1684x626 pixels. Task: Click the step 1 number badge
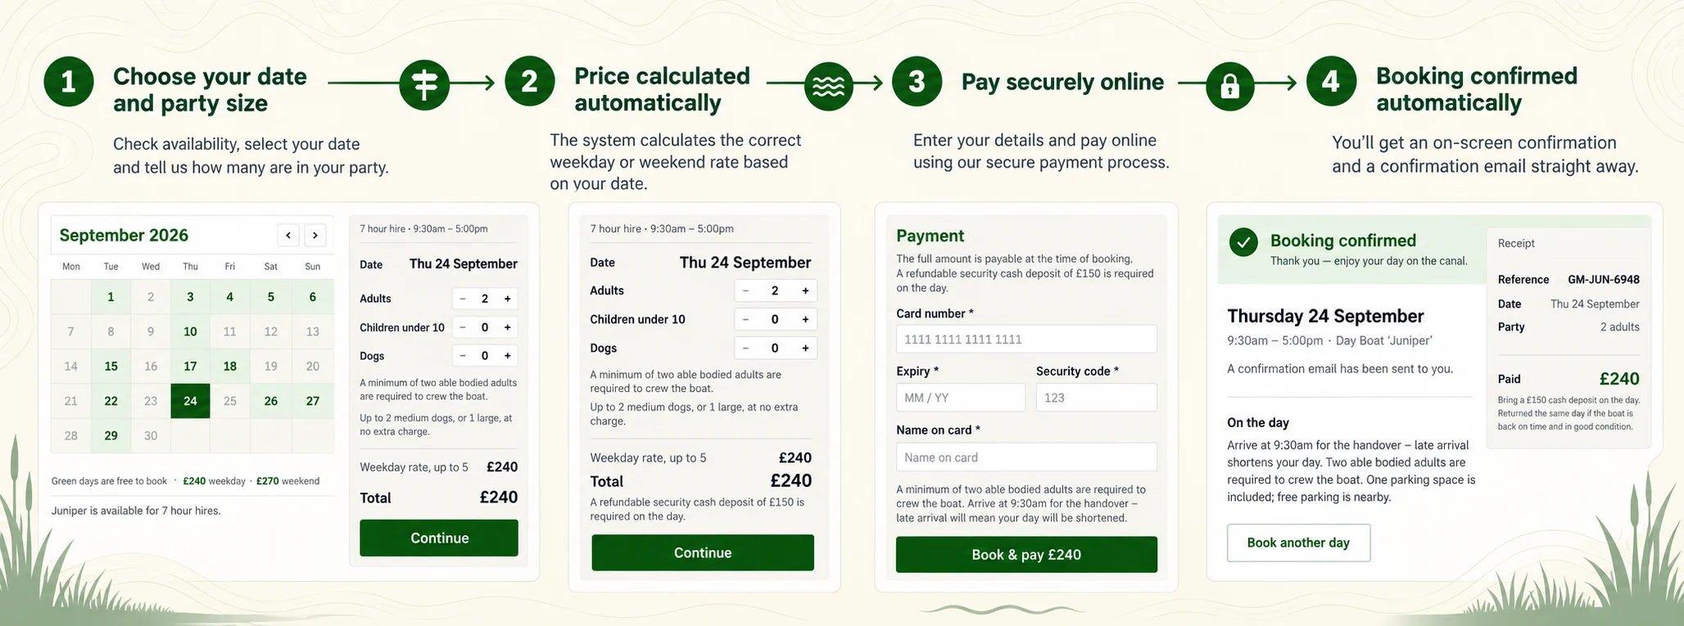point(69,82)
